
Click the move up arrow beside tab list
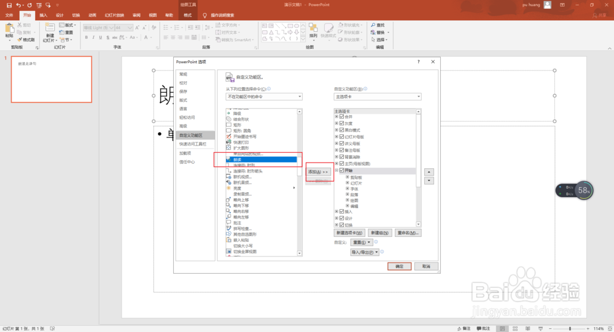coord(429,172)
